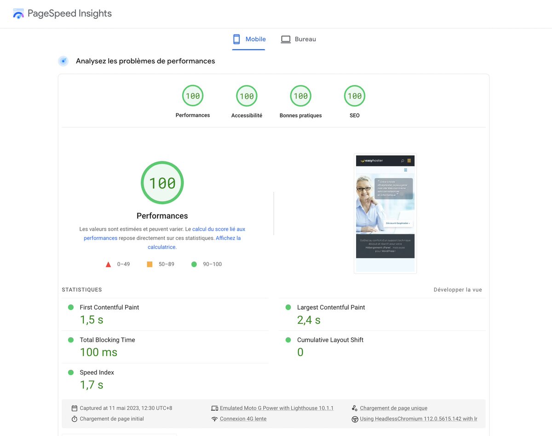
Task: Click the blue performance diagnostics icon
Action: pos(63,61)
